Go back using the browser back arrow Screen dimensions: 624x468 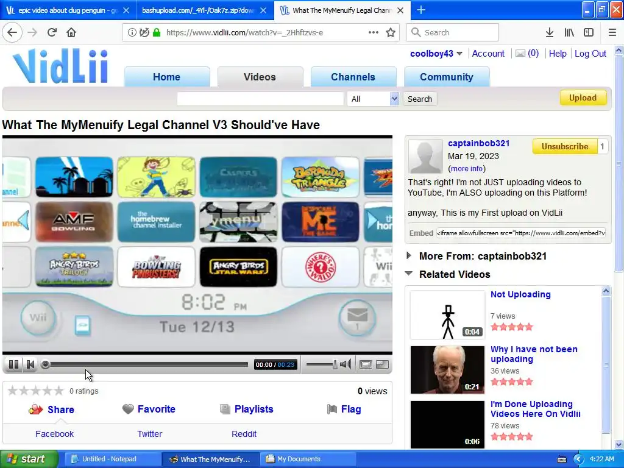pyautogui.click(x=12, y=32)
